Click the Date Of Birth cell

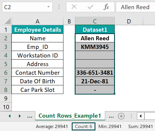click(37, 81)
